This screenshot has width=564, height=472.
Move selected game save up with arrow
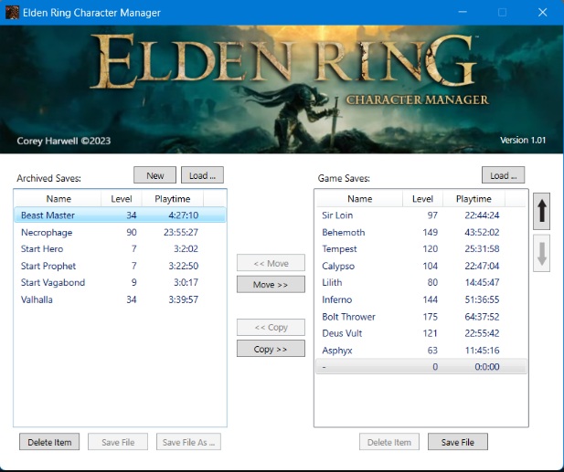pyautogui.click(x=542, y=211)
